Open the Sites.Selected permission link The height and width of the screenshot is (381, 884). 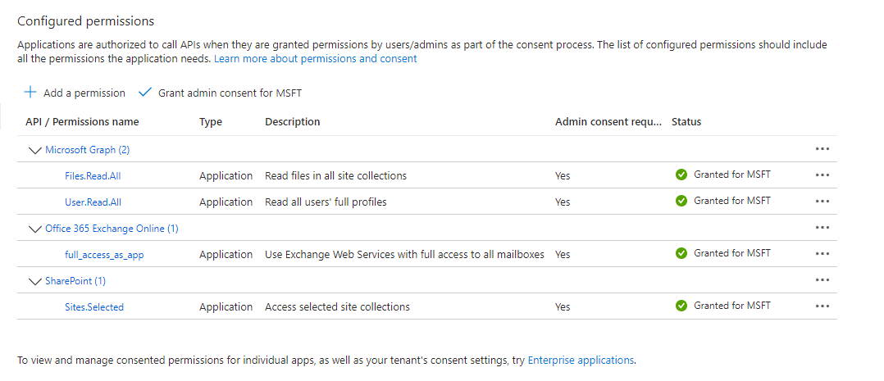[94, 307]
